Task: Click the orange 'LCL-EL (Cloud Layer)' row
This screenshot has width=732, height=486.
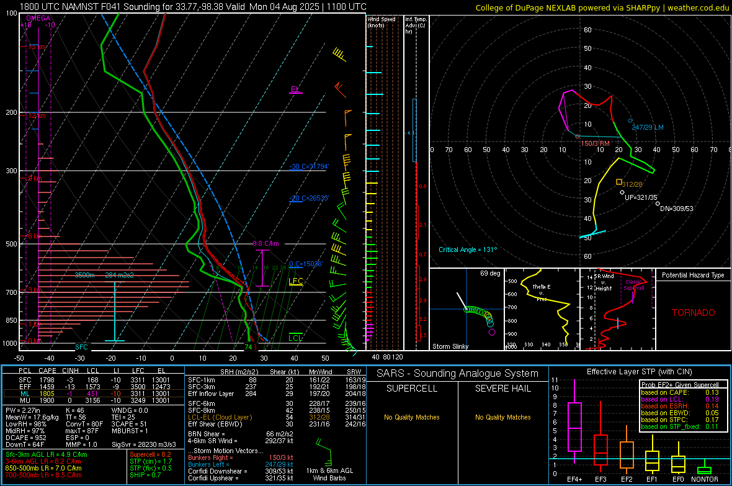Action: [x=277, y=417]
